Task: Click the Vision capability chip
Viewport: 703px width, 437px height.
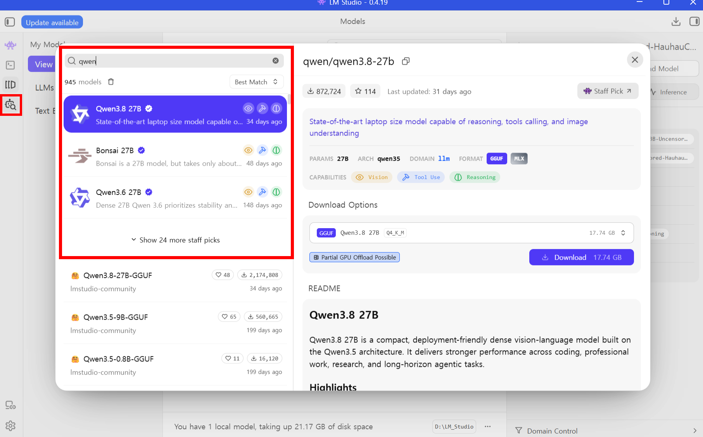Action: coord(372,177)
